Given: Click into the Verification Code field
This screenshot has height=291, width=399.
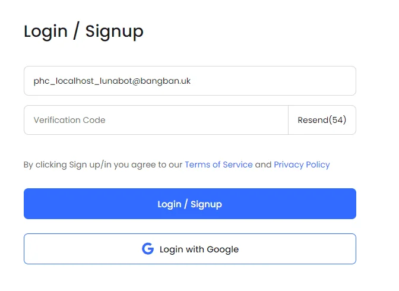Looking at the screenshot, I should coord(156,120).
